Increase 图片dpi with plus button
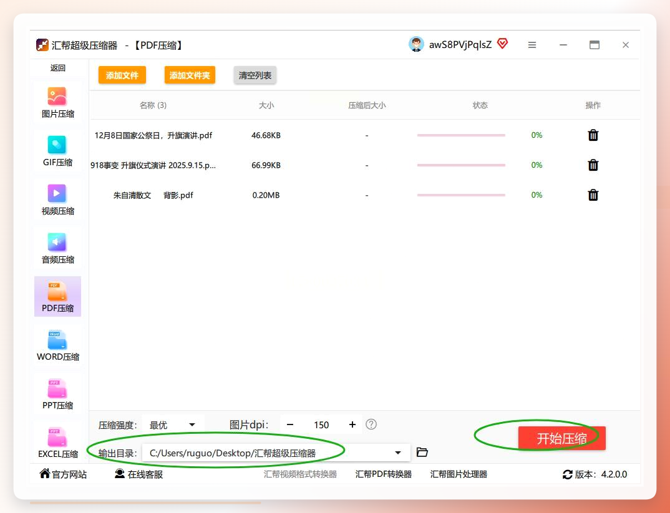 point(352,424)
